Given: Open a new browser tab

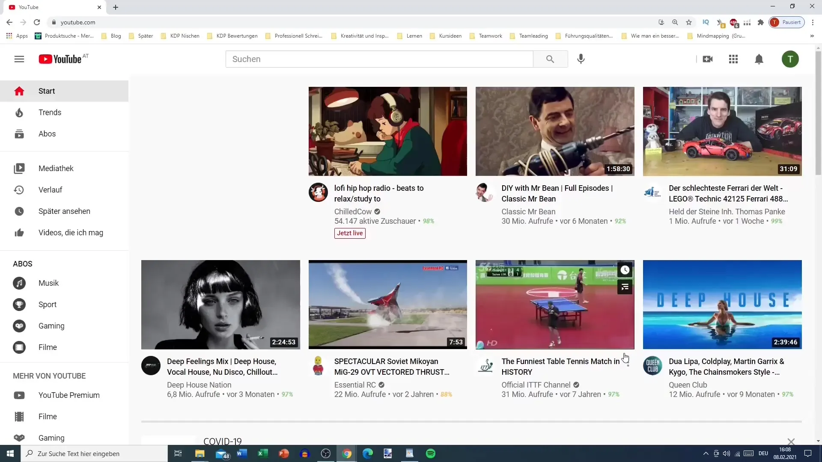Looking at the screenshot, I should click(116, 7).
